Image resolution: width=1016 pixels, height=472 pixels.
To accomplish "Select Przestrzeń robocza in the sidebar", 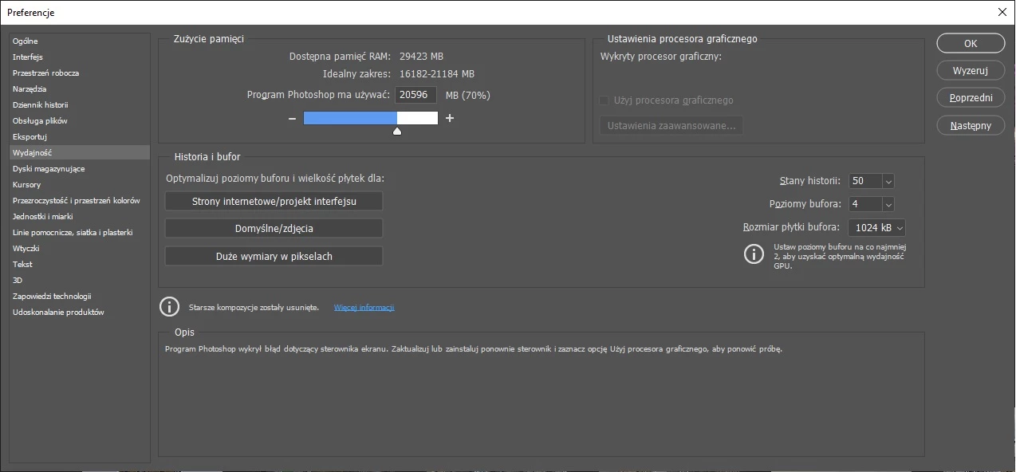I will tap(79, 73).
